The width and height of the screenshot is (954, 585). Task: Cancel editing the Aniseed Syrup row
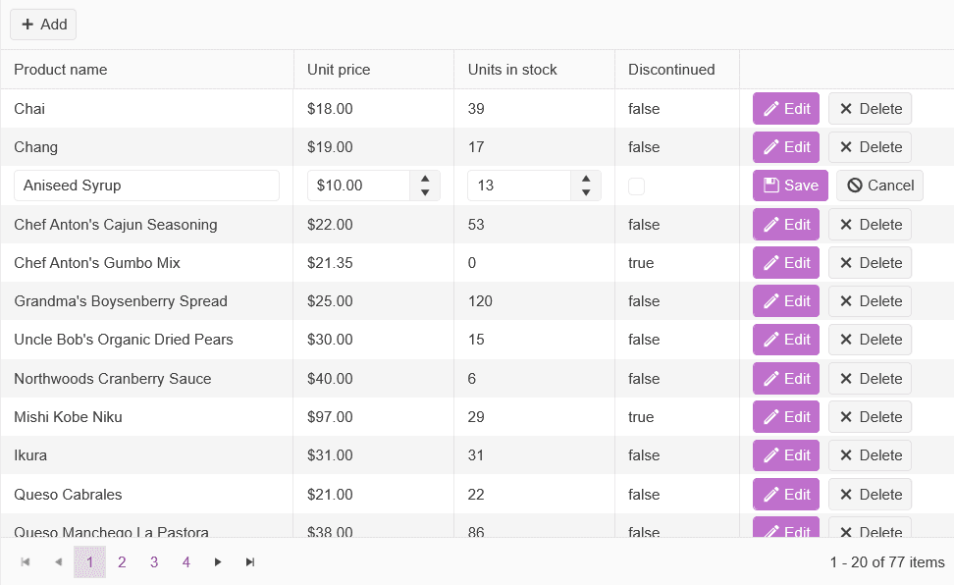point(879,186)
